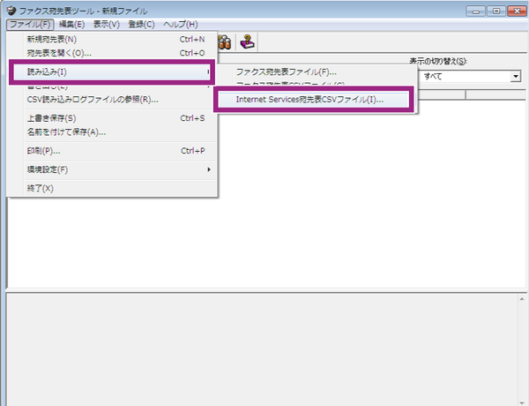Select 名前を付けて保存(A) option
Image resolution: width=529 pixels, height=406 pixels.
(66, 132)
